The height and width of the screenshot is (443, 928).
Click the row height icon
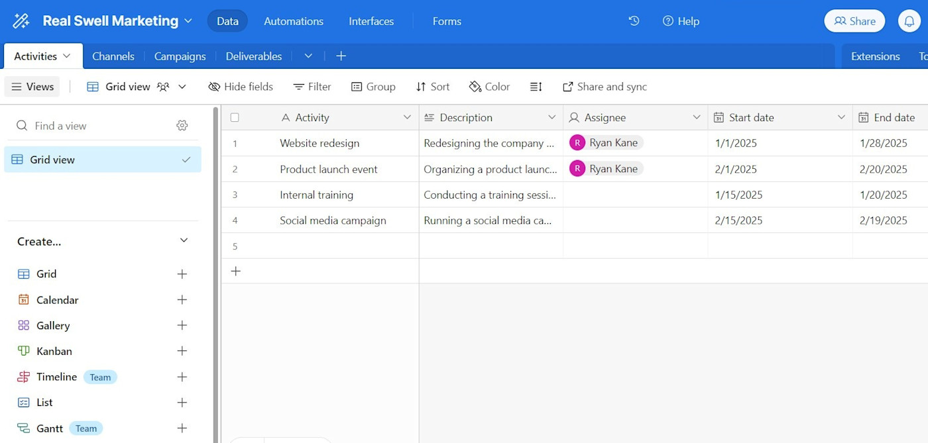(x=536, y=87)
